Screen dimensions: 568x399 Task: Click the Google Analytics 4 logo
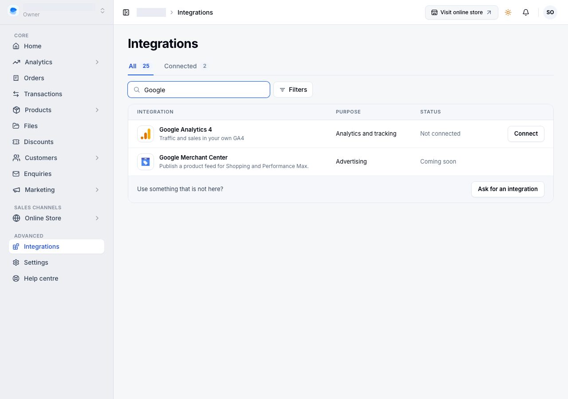click(x=146, y=134)
